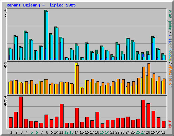The image size is (174, 136).
Task: Click the red KB bar for day 3
Action: pyautogui.click(x=21, y=112)
